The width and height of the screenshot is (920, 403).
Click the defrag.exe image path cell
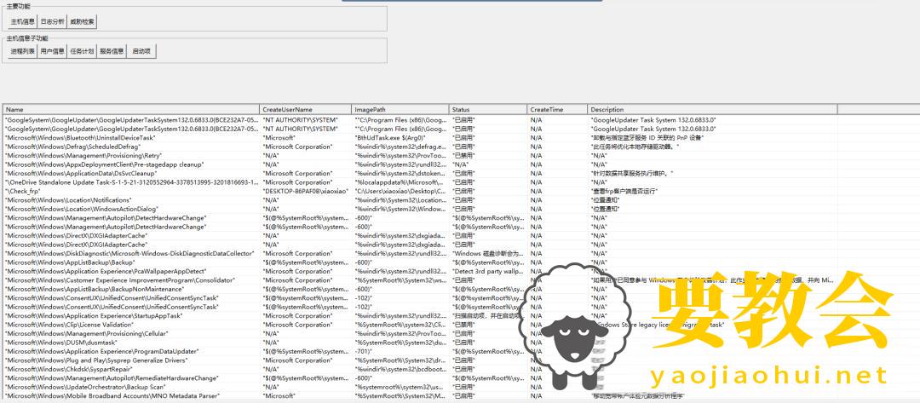pyautogui.click(x=400, y=147)
